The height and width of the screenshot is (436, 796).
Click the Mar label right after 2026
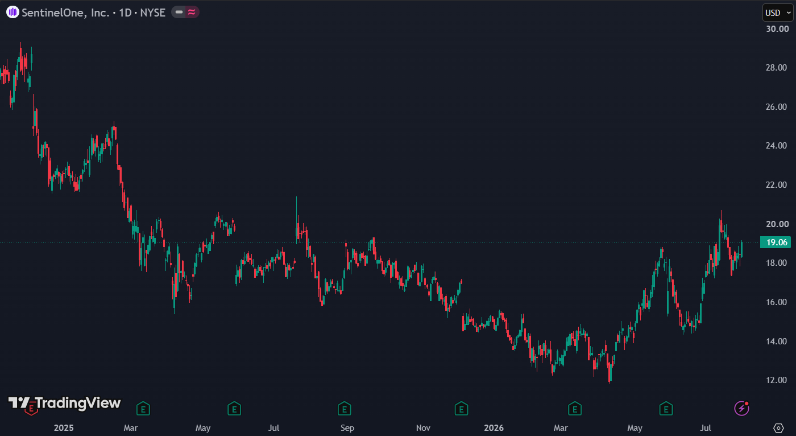561,427
